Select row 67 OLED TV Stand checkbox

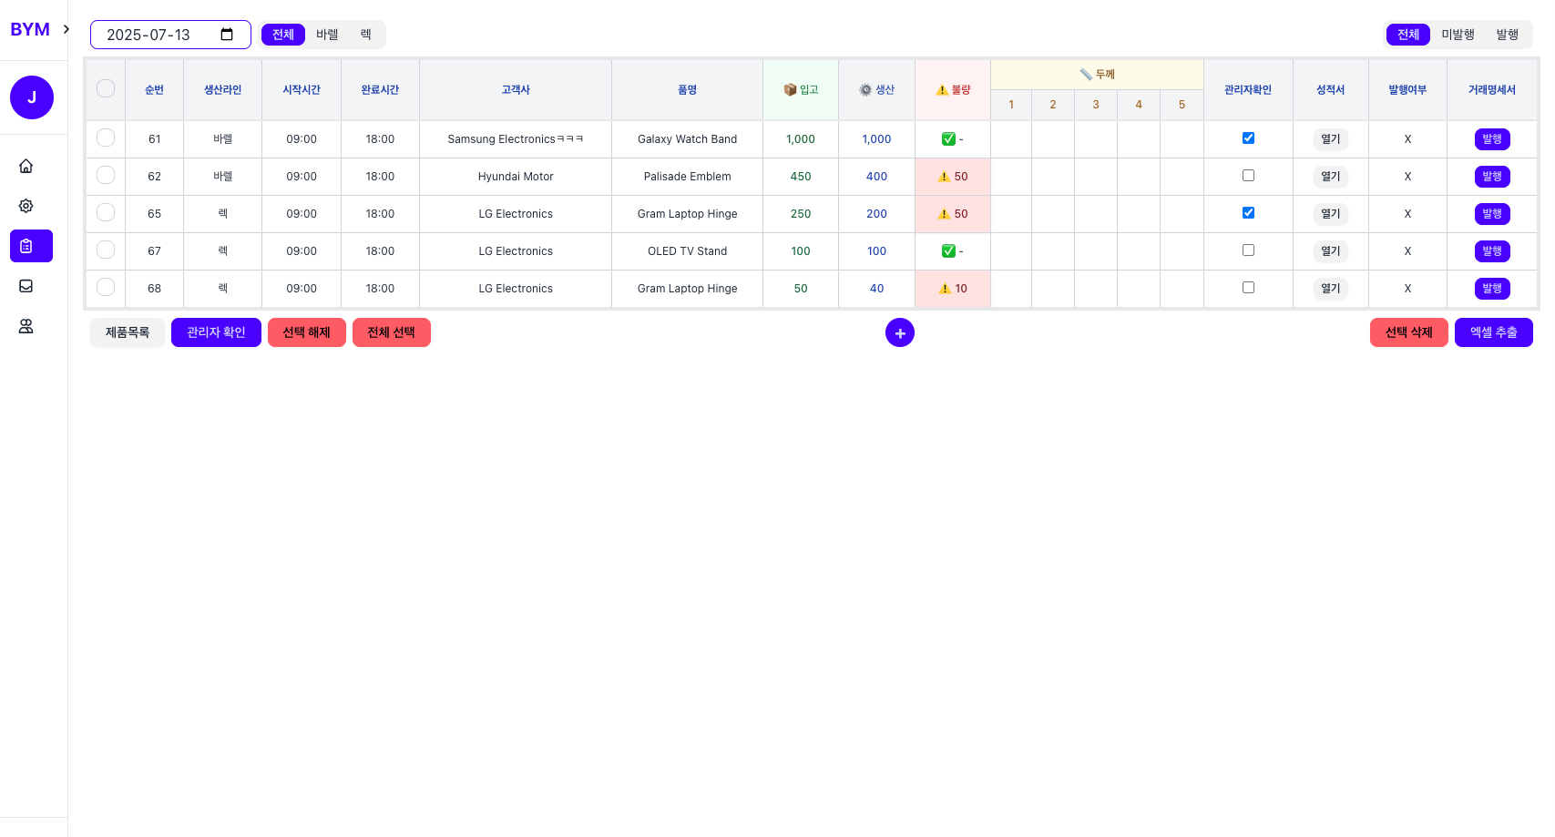106,250
